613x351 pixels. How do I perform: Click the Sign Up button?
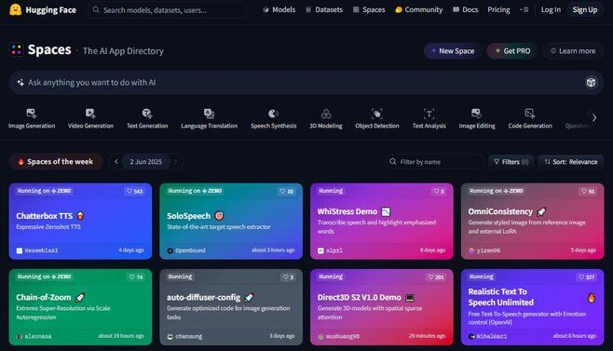[585, 9]
